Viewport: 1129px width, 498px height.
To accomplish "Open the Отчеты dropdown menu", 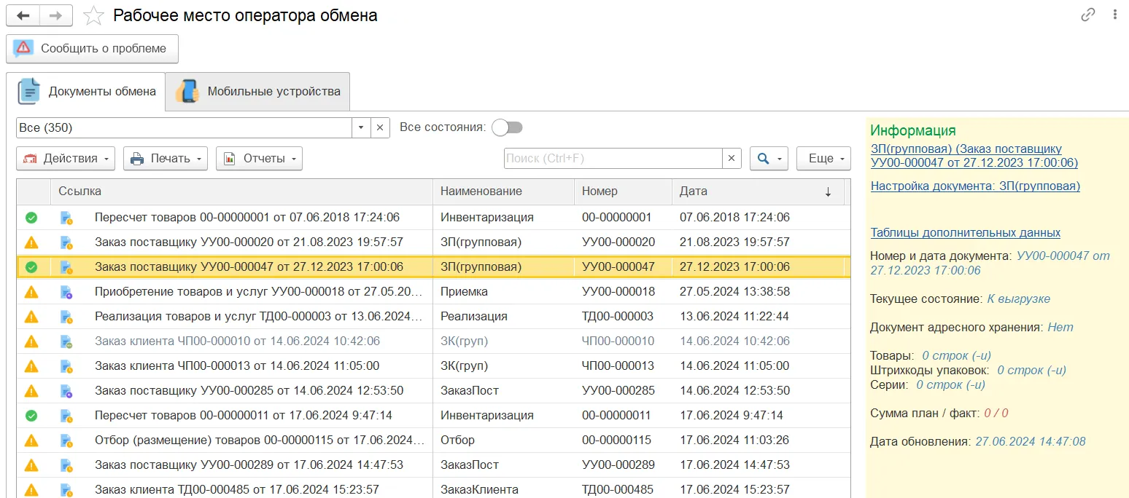I will (259, 158).
